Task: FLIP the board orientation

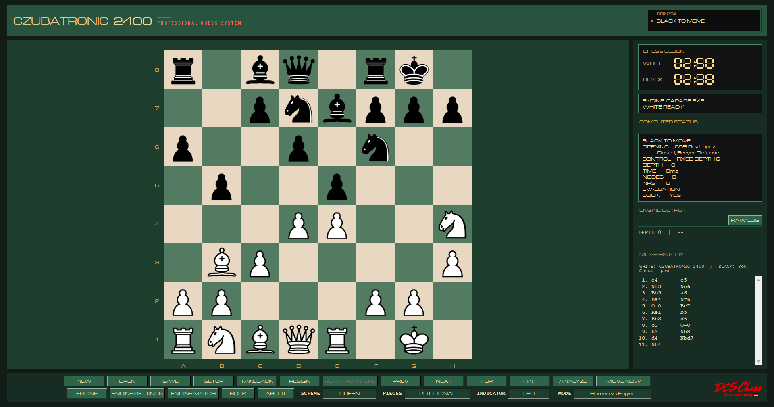Action: 487,381
